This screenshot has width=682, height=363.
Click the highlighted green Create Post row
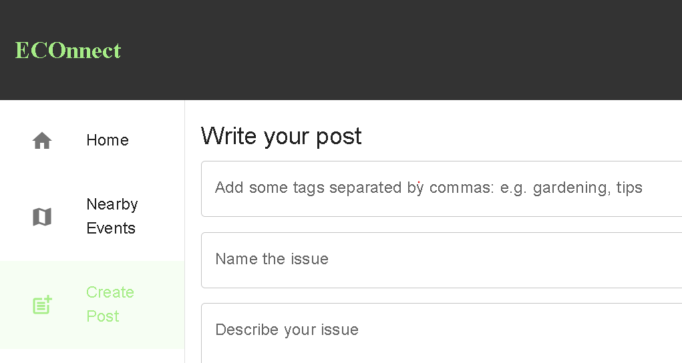[x=92, y=305]
